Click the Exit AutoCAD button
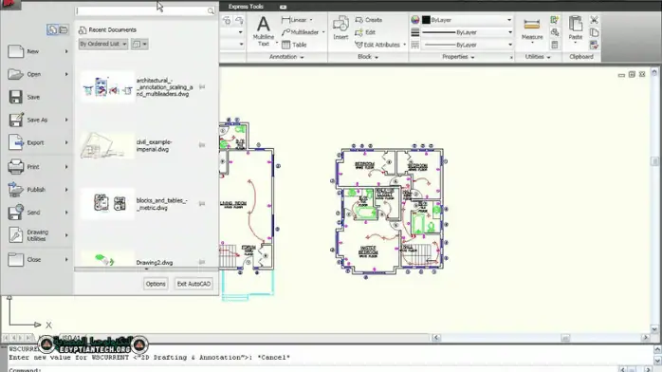The height and width of the screenshot is (372, 662). tap(193, 284)
